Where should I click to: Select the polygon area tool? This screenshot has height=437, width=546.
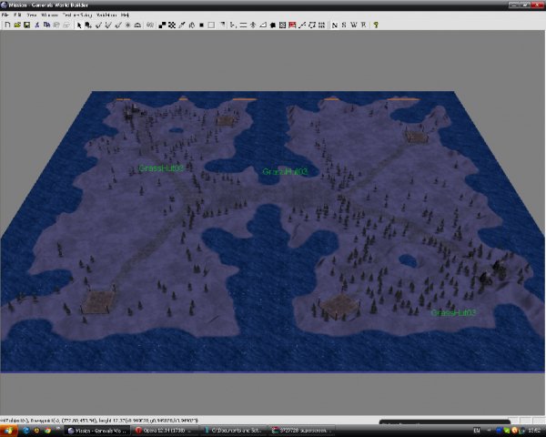click(312, 25)
